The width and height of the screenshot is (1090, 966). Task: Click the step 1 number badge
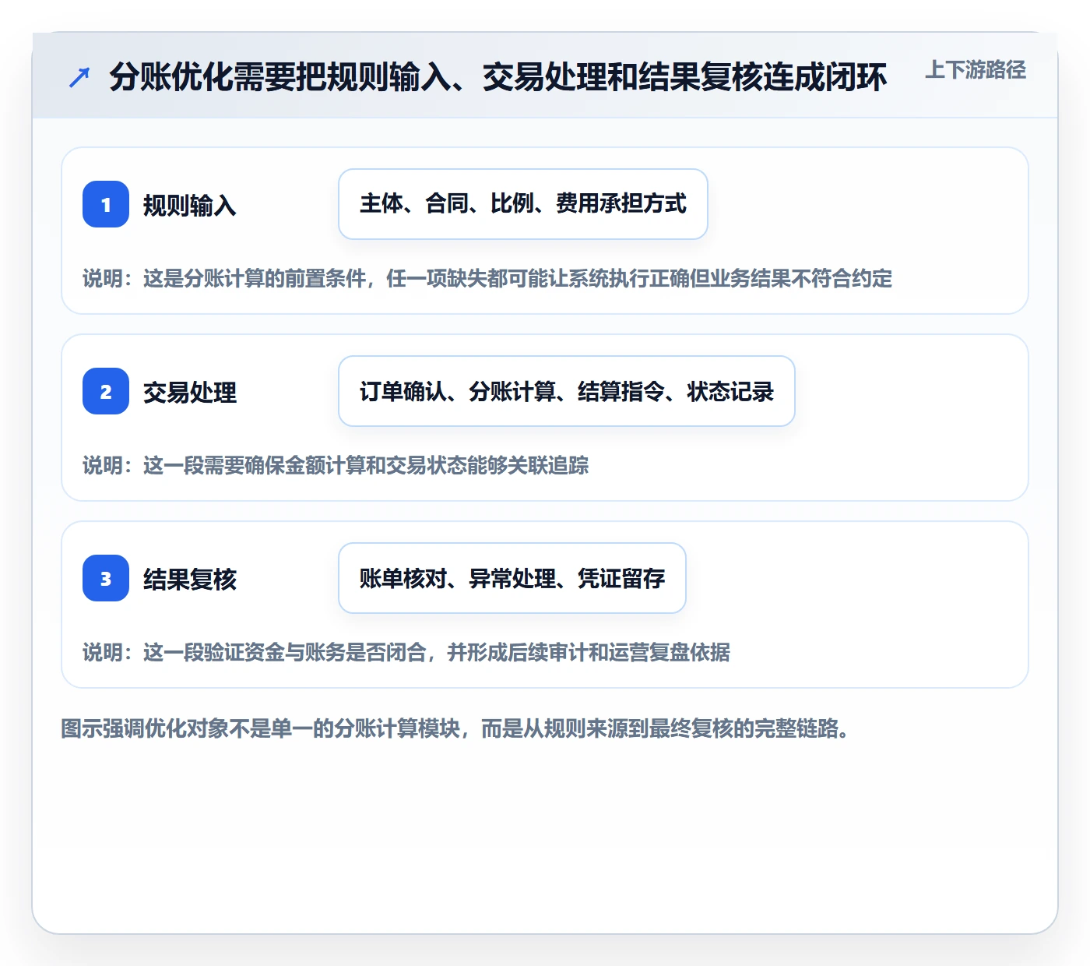click(x=106, y=204)
